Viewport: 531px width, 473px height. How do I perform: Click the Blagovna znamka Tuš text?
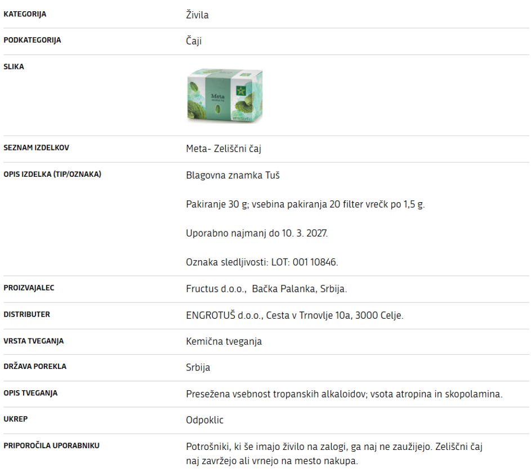click(233, 175)
